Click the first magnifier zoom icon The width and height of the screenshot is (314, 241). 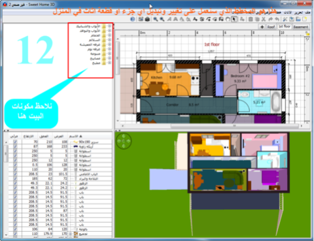(x=156, y=20)
